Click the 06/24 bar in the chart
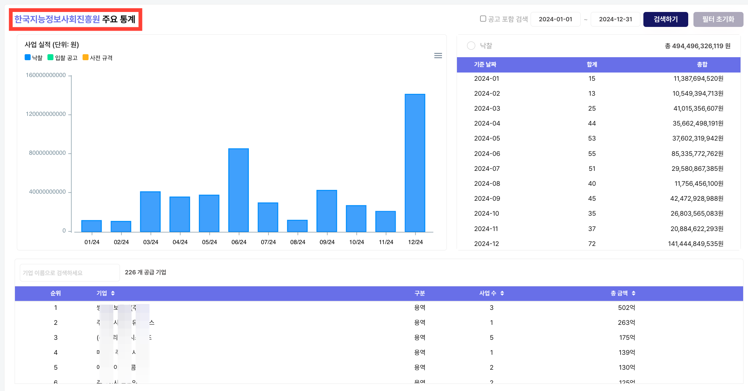The width and height of the screenshot is (748, 391). click(239, 190)
